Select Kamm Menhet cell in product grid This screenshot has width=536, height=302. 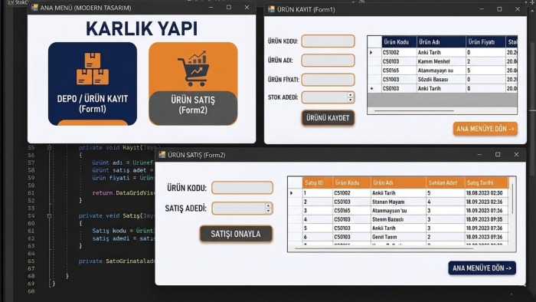point(441,61)
